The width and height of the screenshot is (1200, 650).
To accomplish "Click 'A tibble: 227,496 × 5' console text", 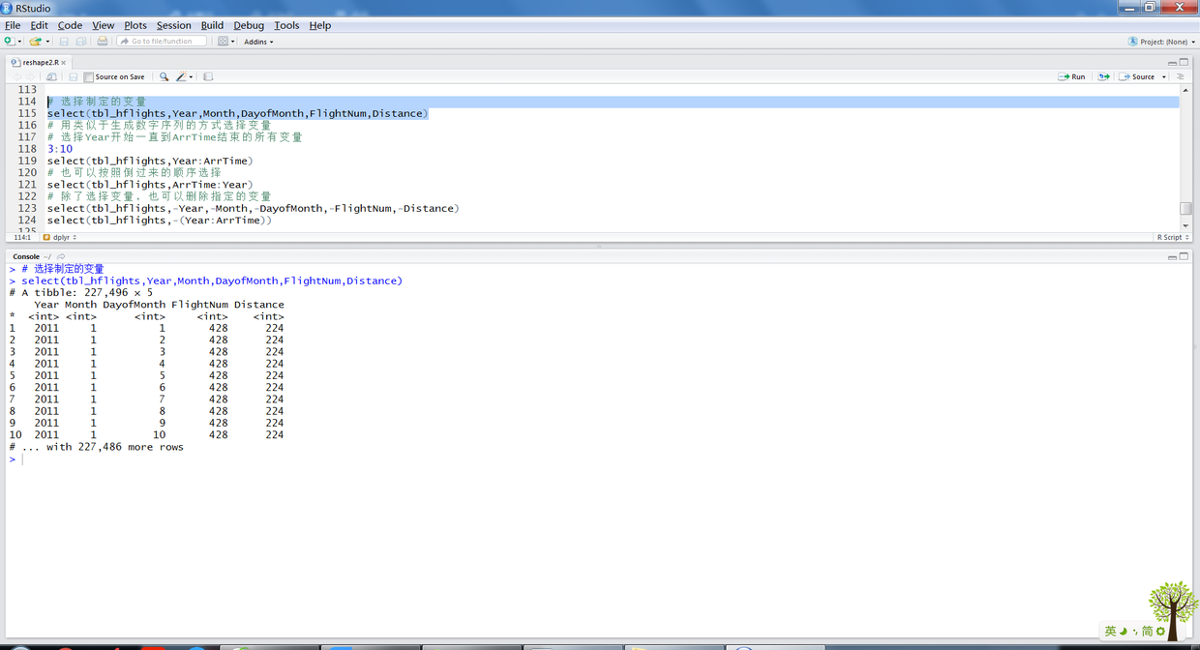I will point(87,292).
